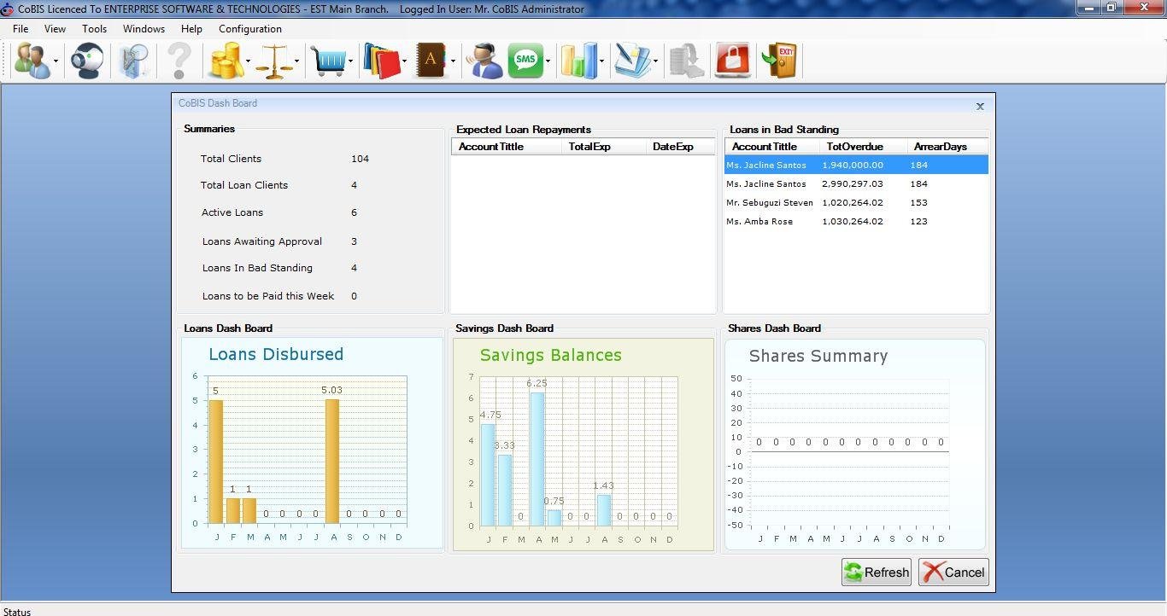Click the shopping cart toolbar icon

coord(328,61)
